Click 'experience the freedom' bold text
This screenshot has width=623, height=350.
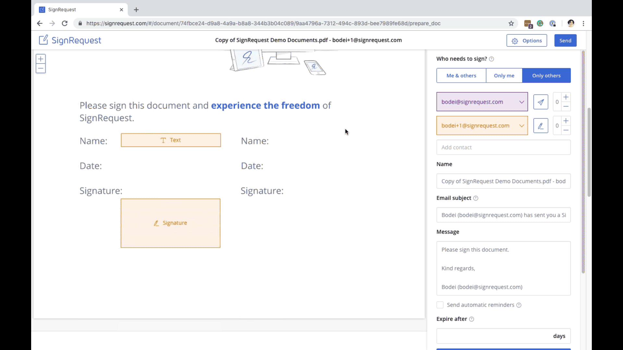(x=265, y=106)
